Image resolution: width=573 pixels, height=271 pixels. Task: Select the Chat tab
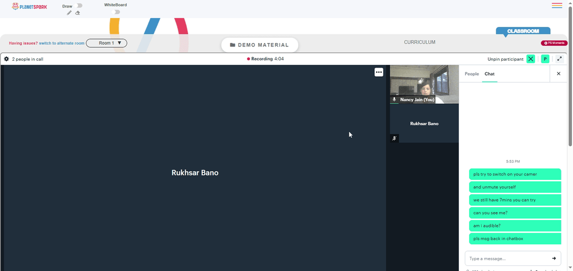pyautogui.click(x=489, y=74)
